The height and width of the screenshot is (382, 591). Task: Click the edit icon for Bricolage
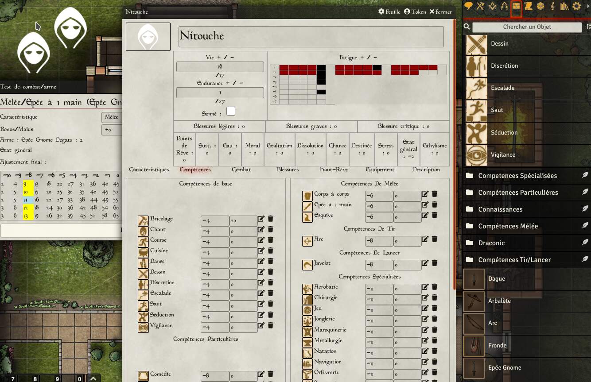pos(261,219)
